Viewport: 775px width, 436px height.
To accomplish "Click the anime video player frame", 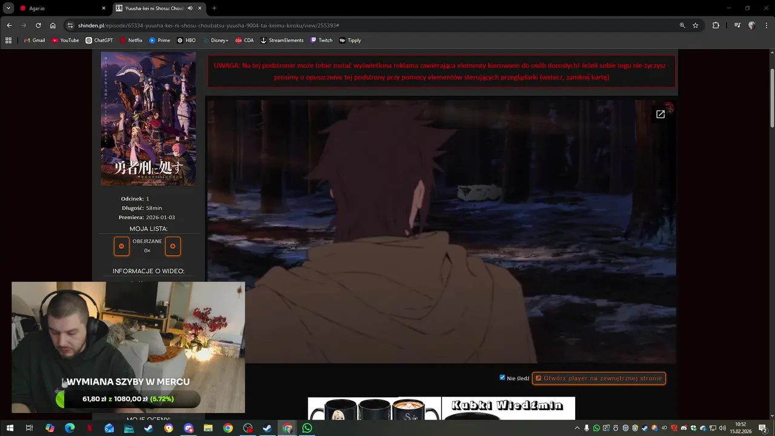I will pyautogui.click(x=441, y=231).
